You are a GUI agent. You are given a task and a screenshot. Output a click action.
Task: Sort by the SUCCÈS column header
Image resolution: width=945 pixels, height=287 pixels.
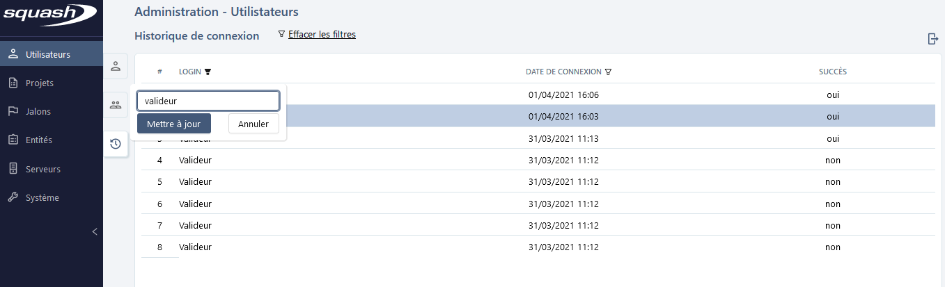[833, 72]
